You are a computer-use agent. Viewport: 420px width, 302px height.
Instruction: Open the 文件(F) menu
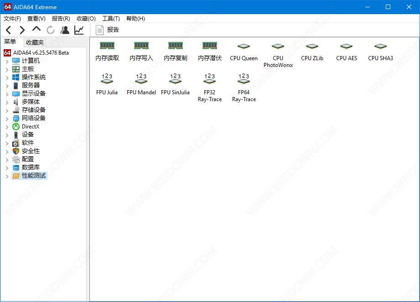pyautogui.click(x=12, y=19)
